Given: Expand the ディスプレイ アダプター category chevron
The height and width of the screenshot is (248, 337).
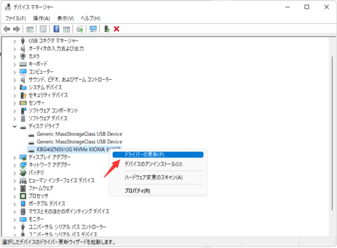Looking at the screenshot, I should pyautogui.click(x=15, y=158).
